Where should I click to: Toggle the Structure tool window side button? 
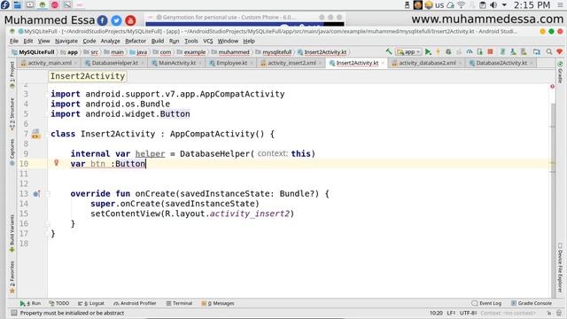pyautogui.click(x=12, y=114)
